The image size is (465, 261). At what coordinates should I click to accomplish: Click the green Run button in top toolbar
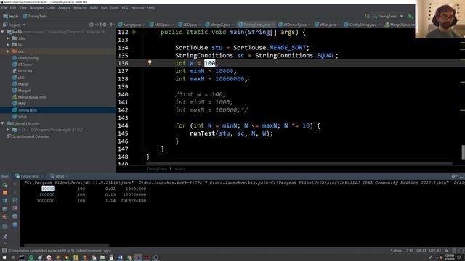click(410, 16)
